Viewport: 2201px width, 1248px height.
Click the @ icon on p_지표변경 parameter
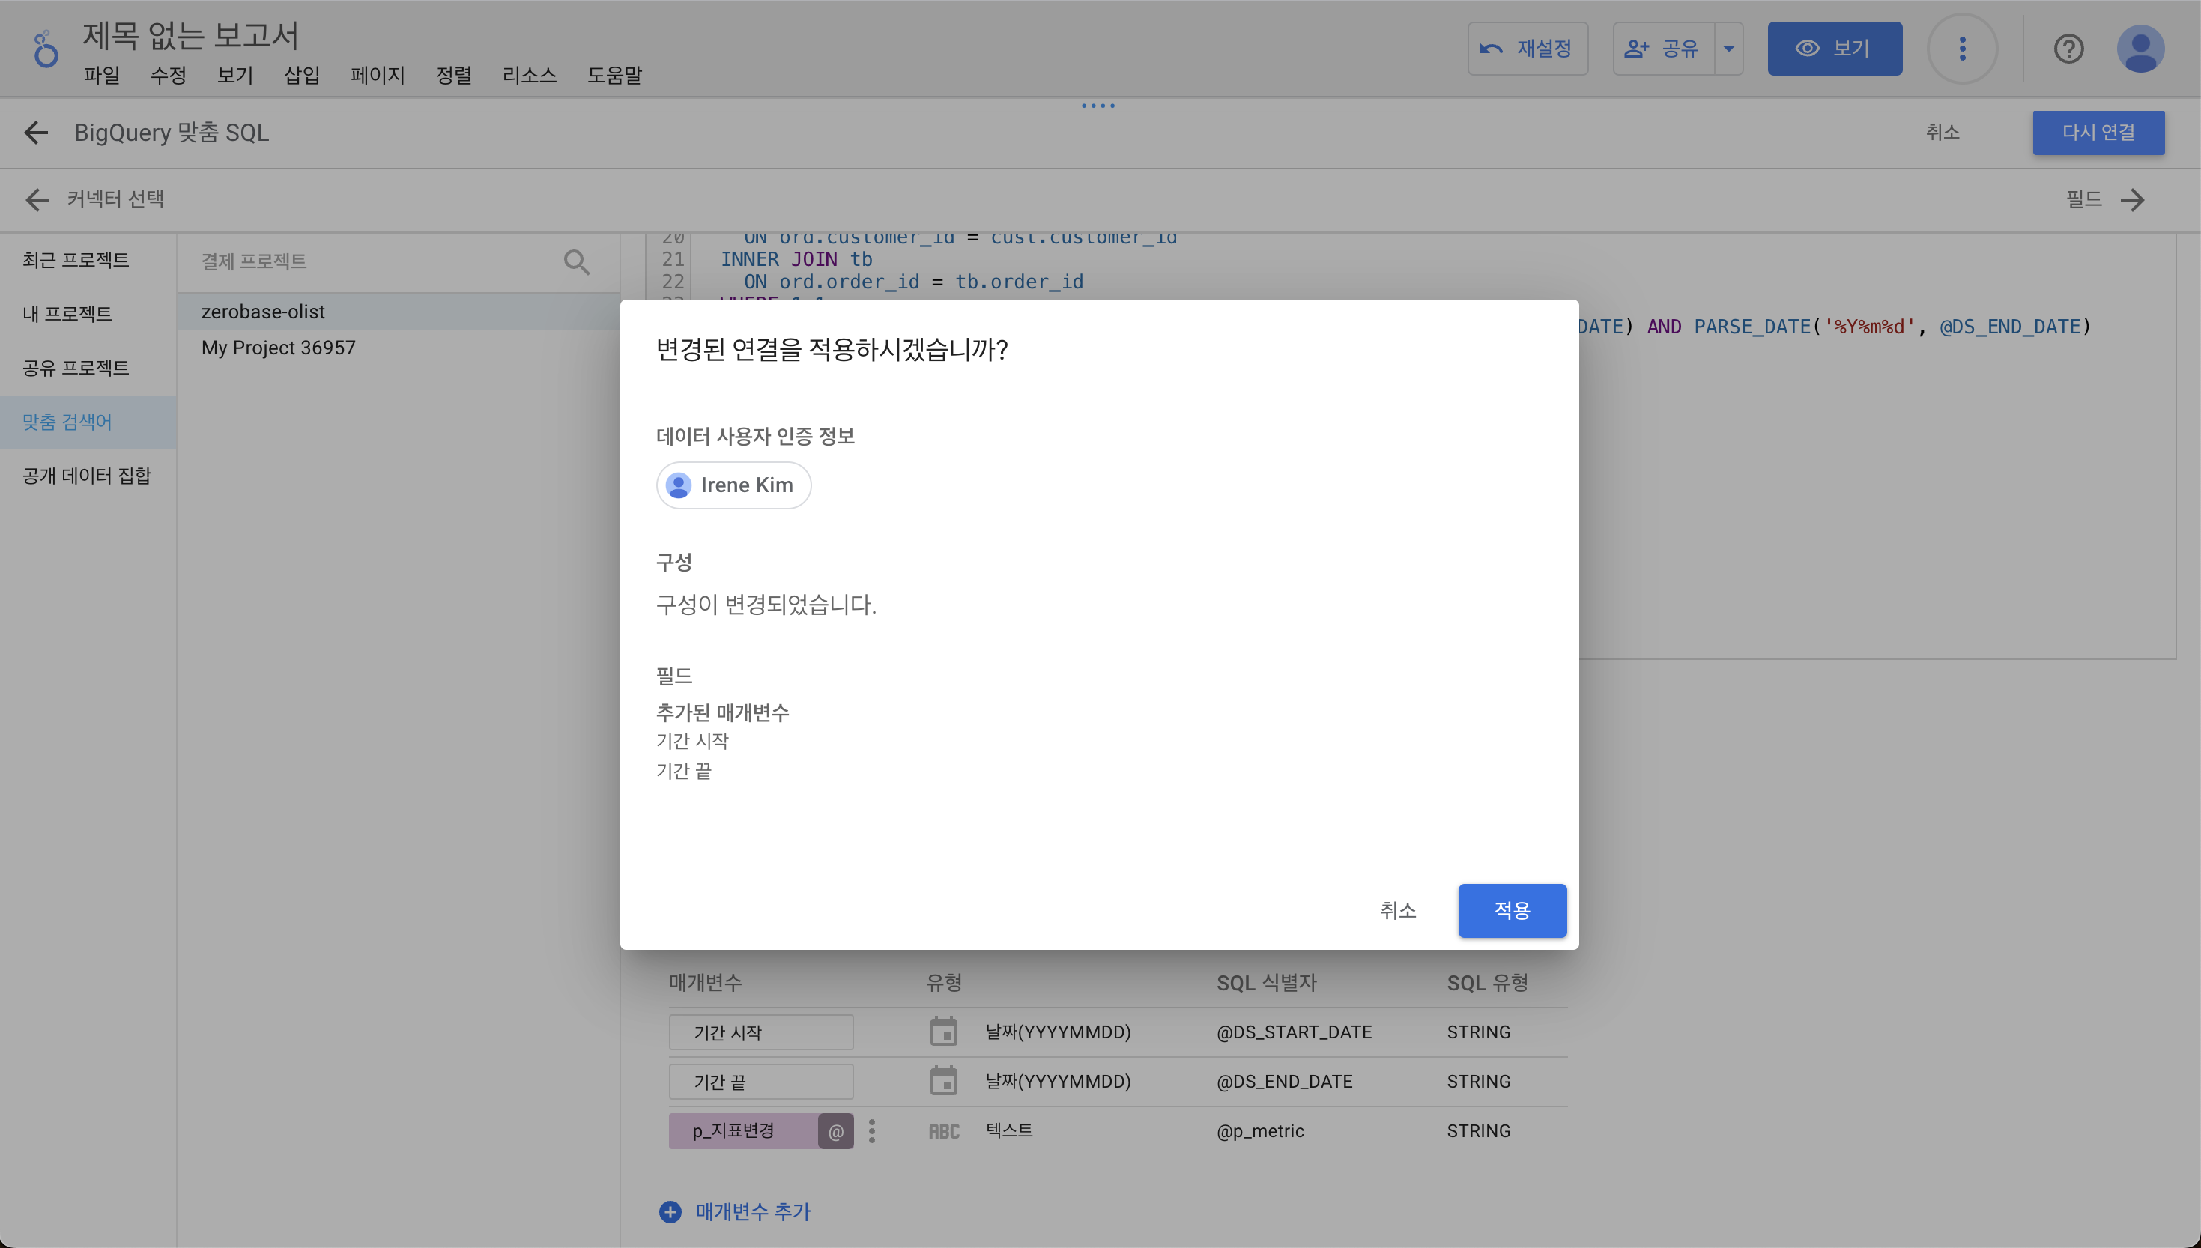pos(835,1131)
